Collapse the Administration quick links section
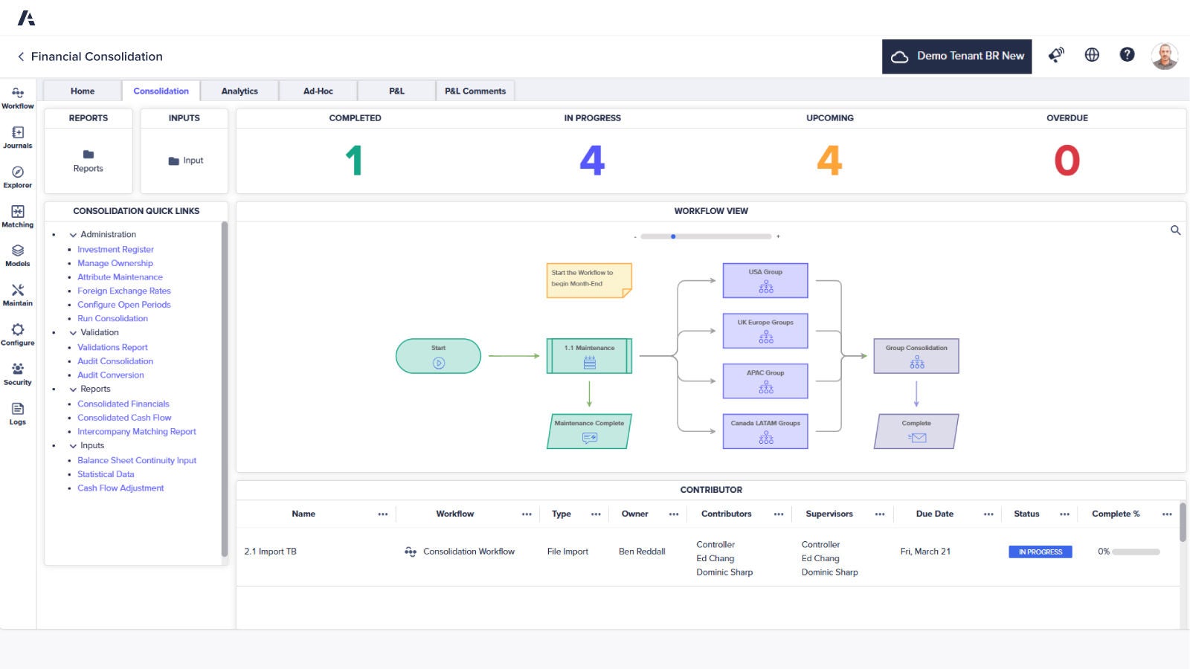Viewport: 1190px width, 669px height. point(72,234)
